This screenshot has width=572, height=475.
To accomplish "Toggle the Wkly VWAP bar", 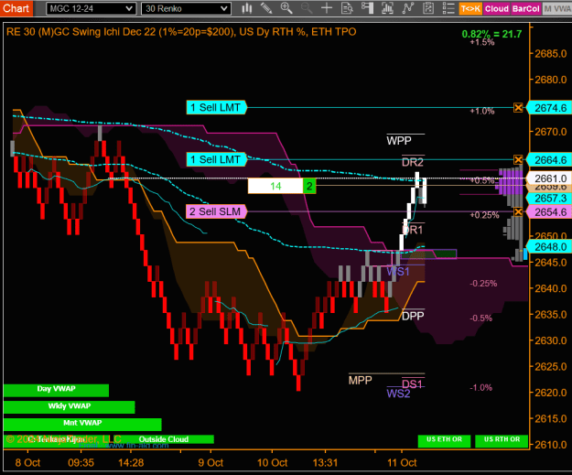I will tap(70, 407).
